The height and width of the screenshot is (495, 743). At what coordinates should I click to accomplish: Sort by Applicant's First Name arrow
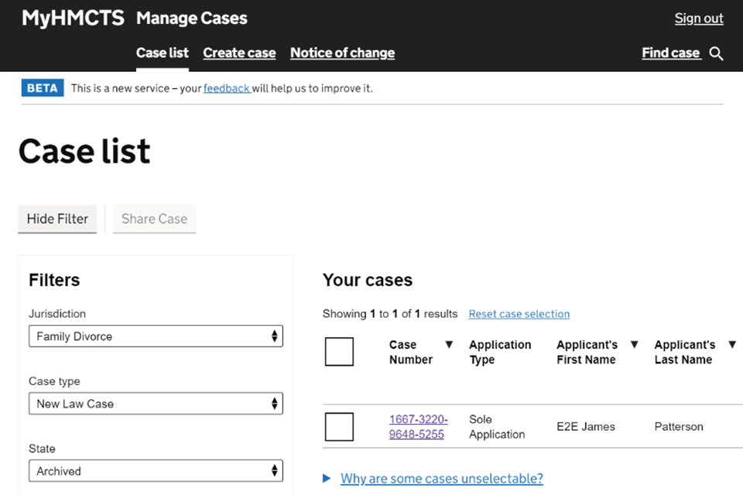(635, 345)
